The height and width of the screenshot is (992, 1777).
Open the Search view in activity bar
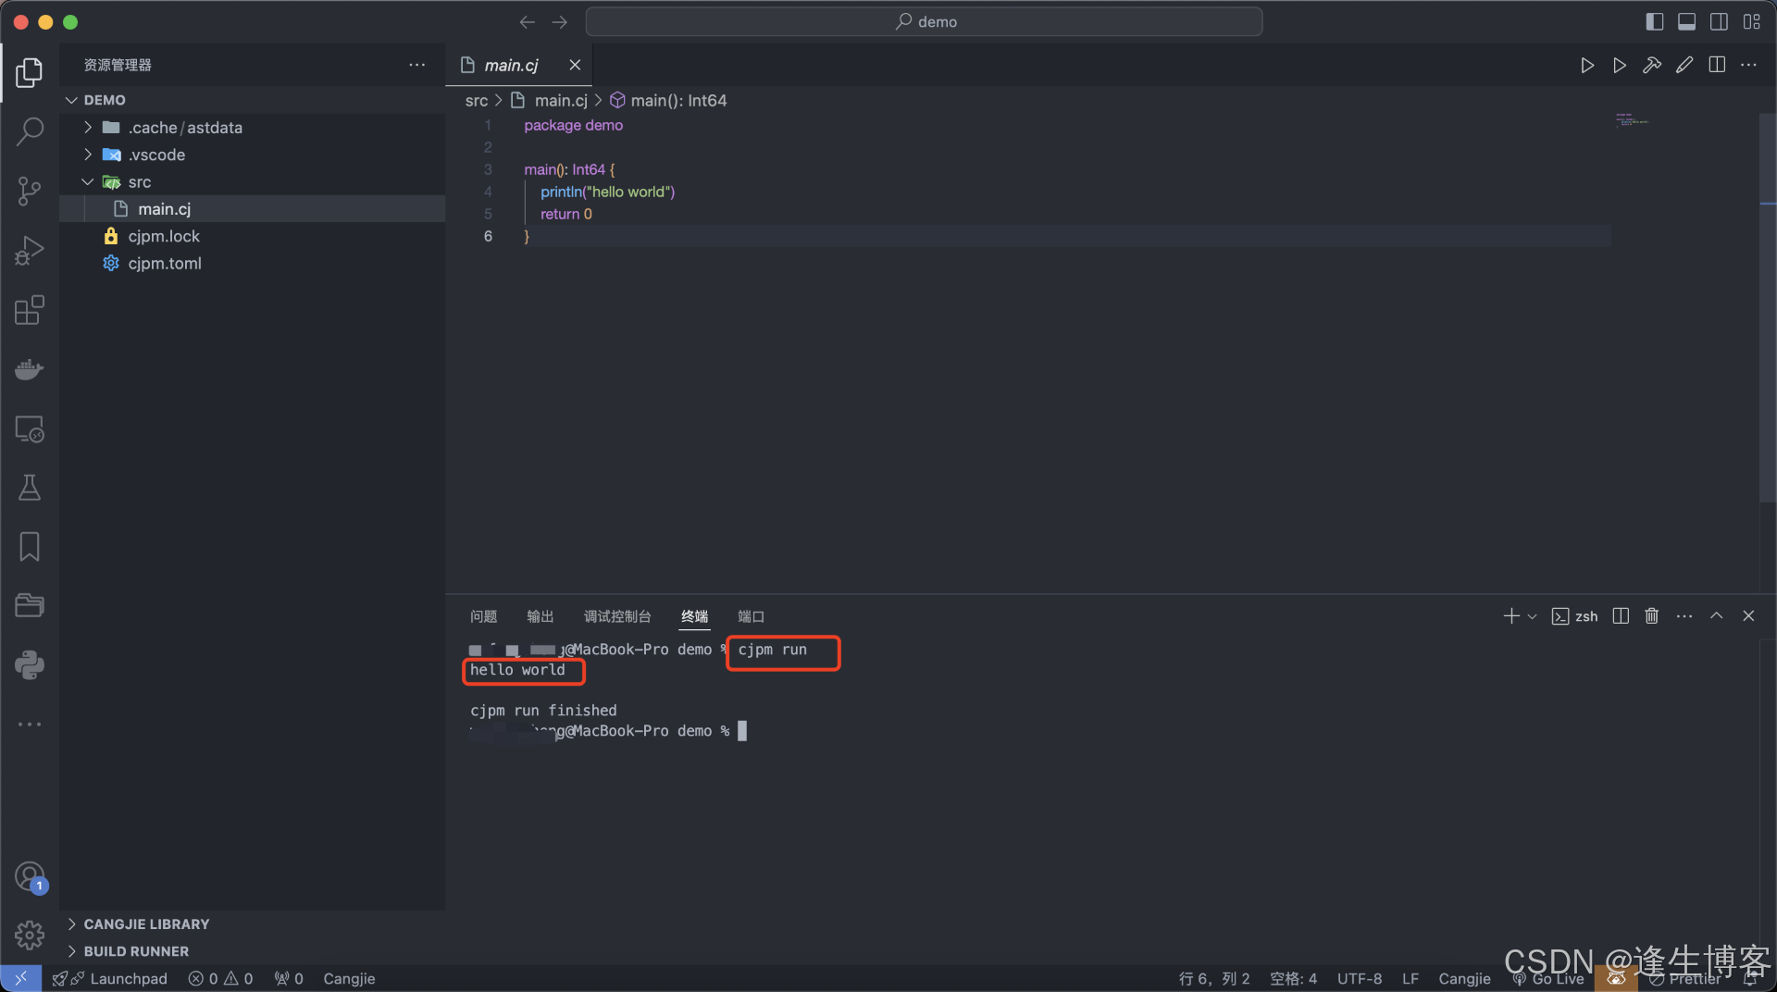click(x=30, y=131)
